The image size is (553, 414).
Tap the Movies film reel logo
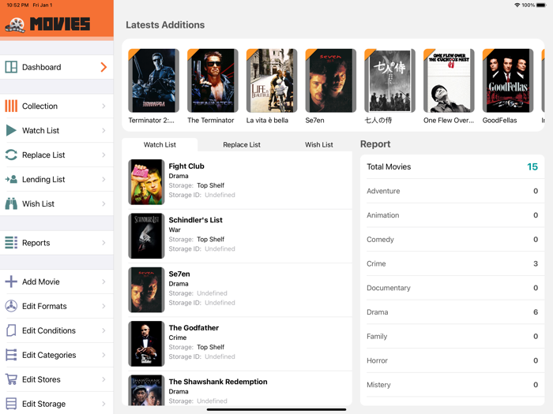[15, 25]
